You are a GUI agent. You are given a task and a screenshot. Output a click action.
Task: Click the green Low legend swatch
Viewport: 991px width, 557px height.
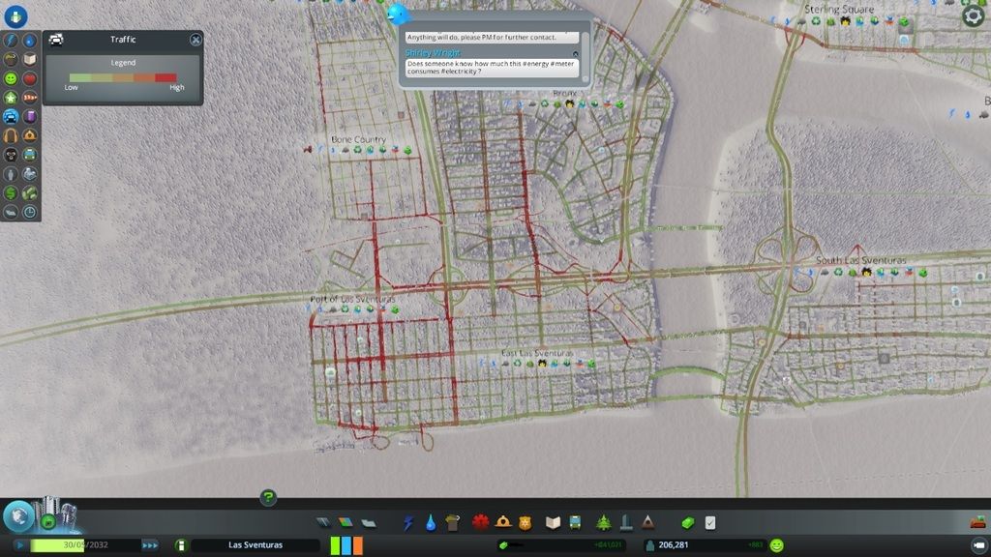(80, 77)
